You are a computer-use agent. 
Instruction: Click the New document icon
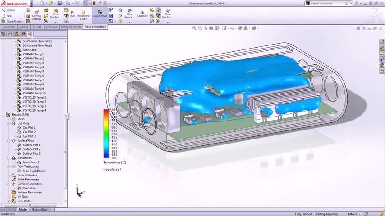pos(42,4)
